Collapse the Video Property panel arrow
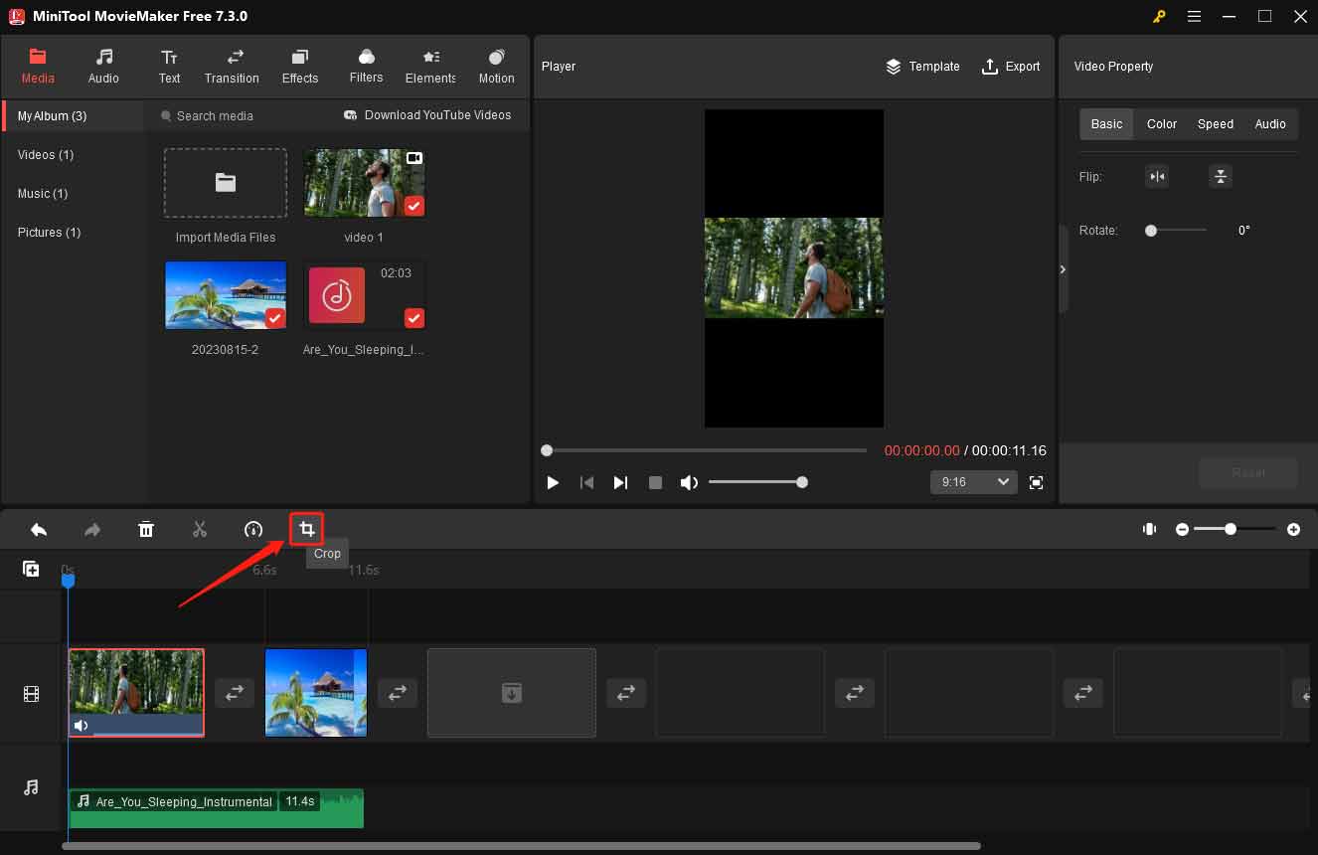Image resolution: width=1318 pixels, height=855 pixels. [1063, 269]
